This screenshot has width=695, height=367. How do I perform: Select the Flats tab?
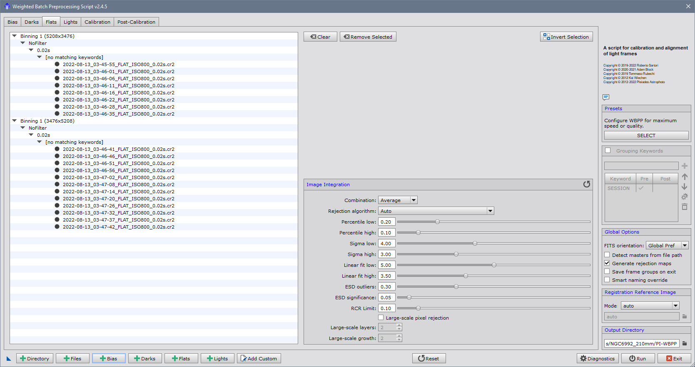point(51,22)
